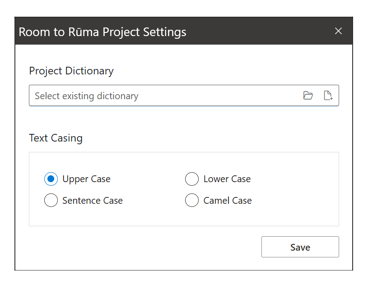This screenshot has width=368, height=284.
Task: Select the Upper Case radio button
Action: [x=51, y=179]
